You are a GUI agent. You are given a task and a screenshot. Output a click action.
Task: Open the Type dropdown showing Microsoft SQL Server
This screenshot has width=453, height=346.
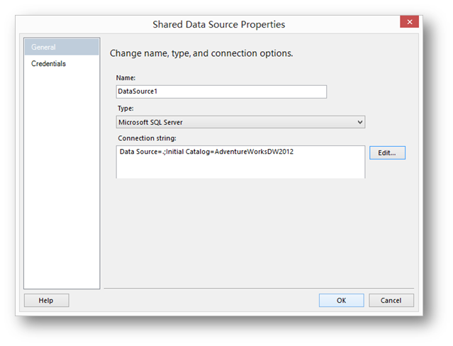240,122
